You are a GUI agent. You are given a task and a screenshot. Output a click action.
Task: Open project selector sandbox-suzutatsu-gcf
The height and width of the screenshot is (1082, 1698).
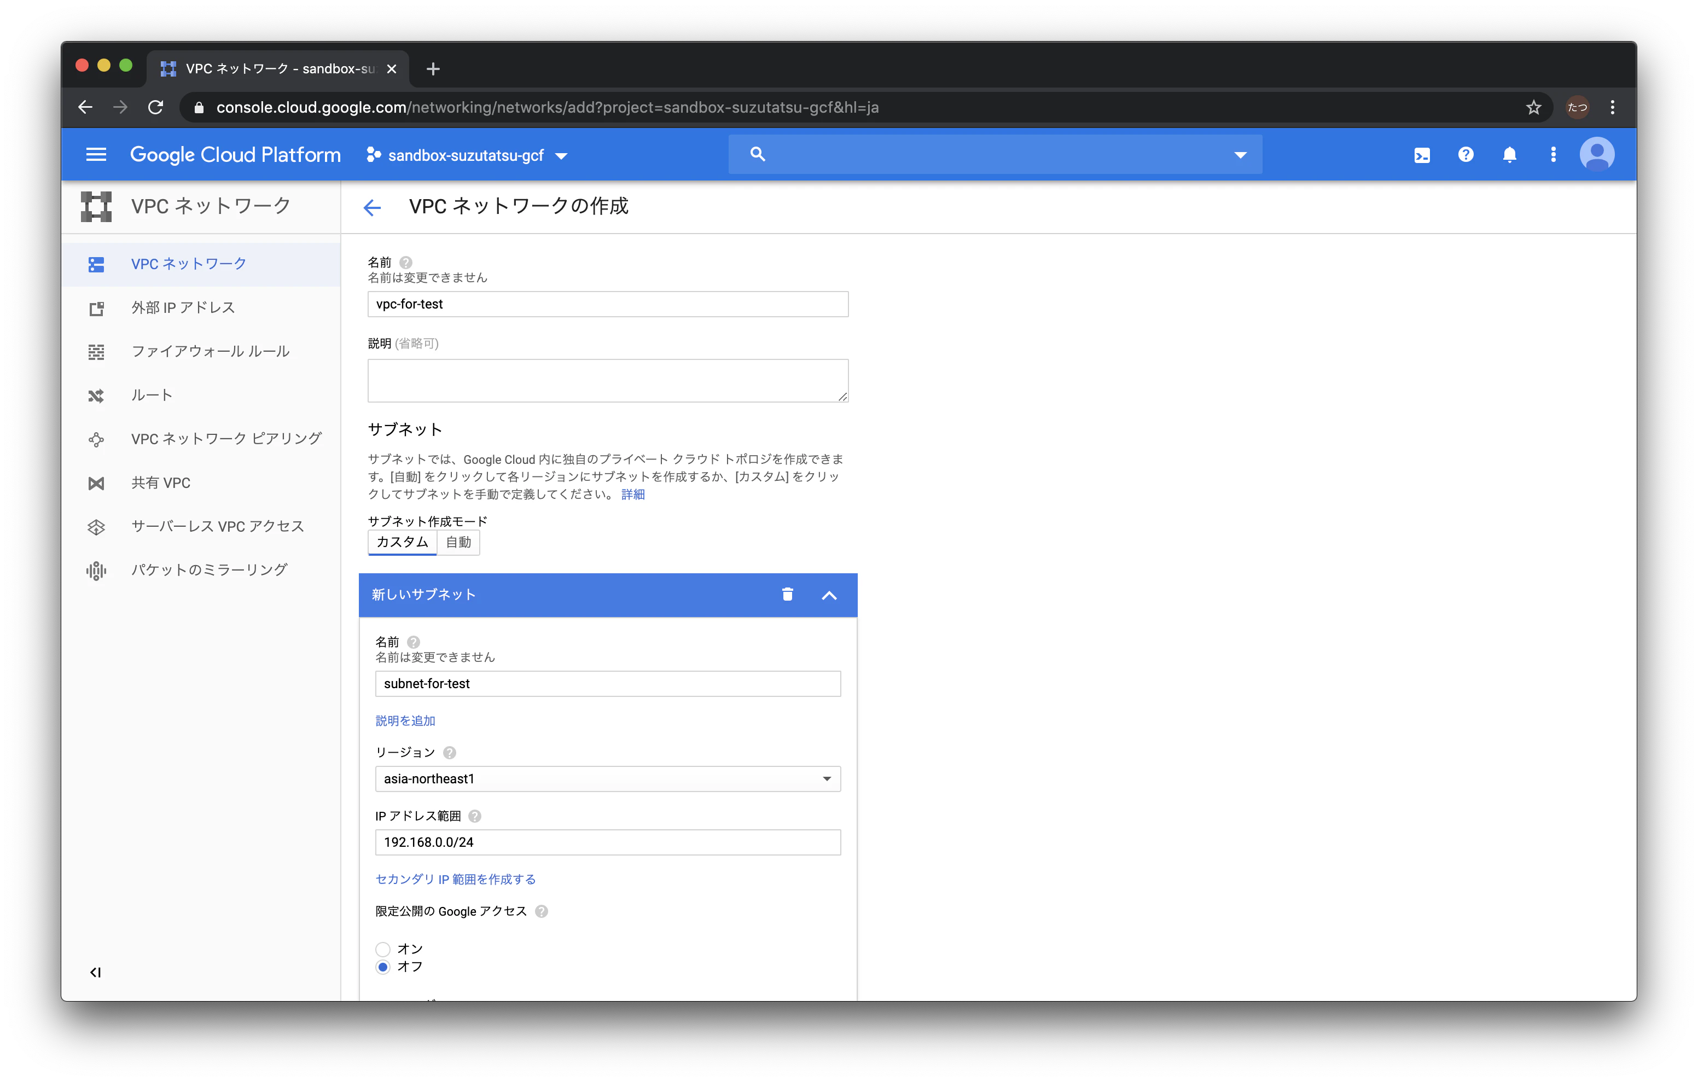point(467,155)
